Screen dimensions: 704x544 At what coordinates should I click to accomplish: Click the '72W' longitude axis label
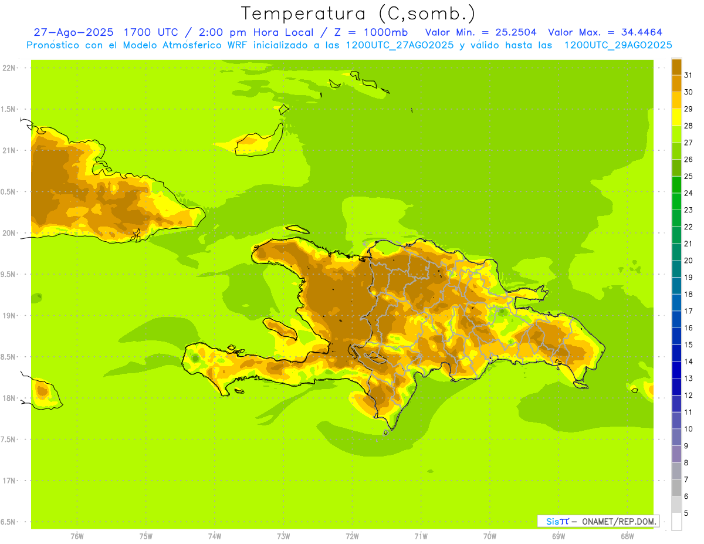(353, 536)
